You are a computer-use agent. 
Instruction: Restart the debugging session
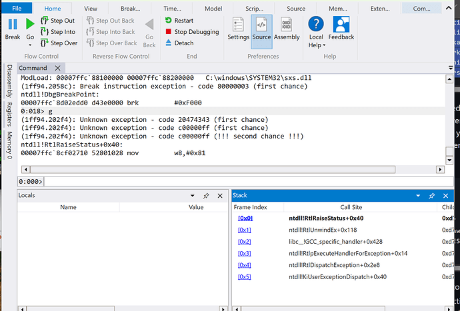[179, 21]
